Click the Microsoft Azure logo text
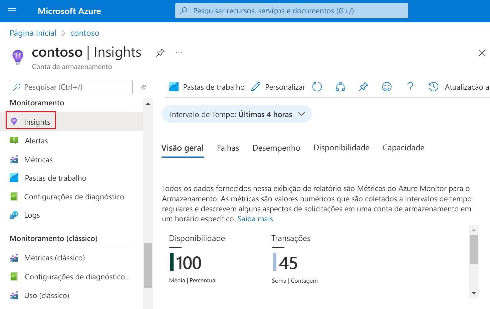This screenshot has width=490, height=309. tap(69, 11)
